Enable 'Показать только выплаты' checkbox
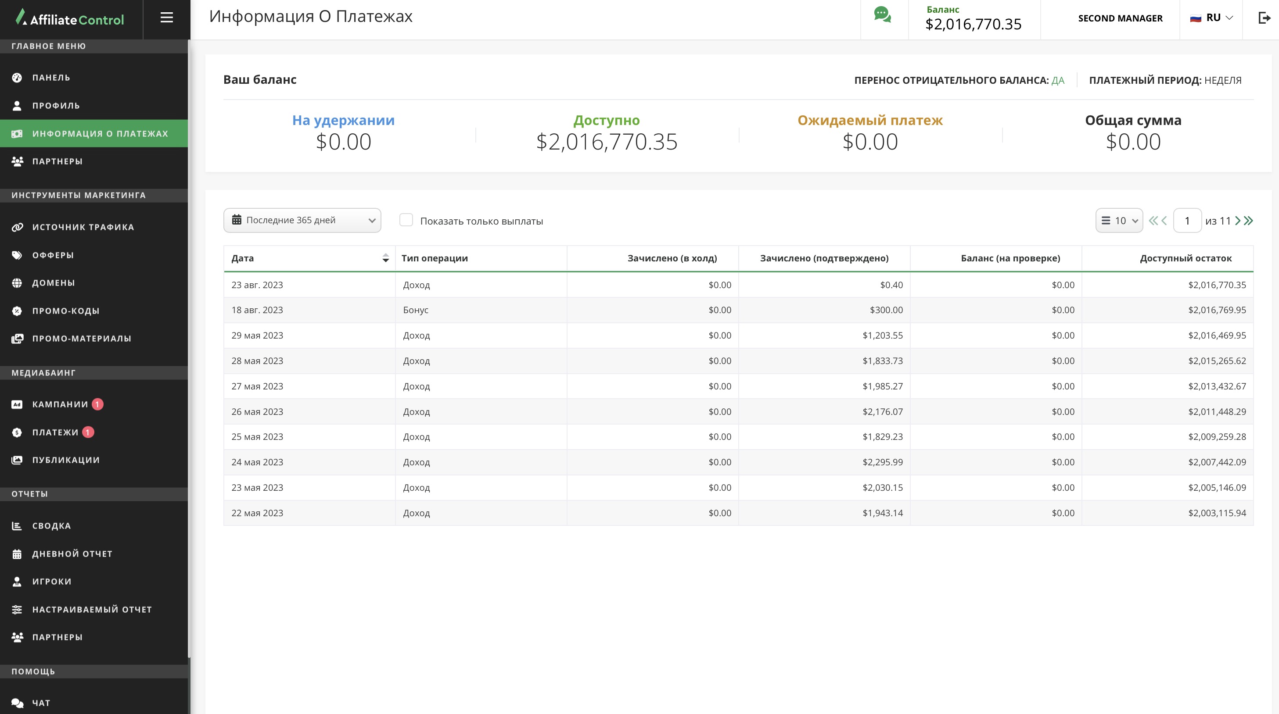Image resolution: width=1279 pixels, height=714 pixels. point(406,220)
